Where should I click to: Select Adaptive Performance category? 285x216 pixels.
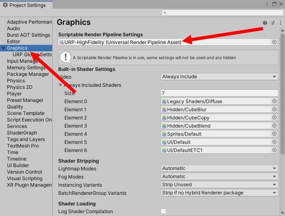pyautogui.click(x=29, y=22)
